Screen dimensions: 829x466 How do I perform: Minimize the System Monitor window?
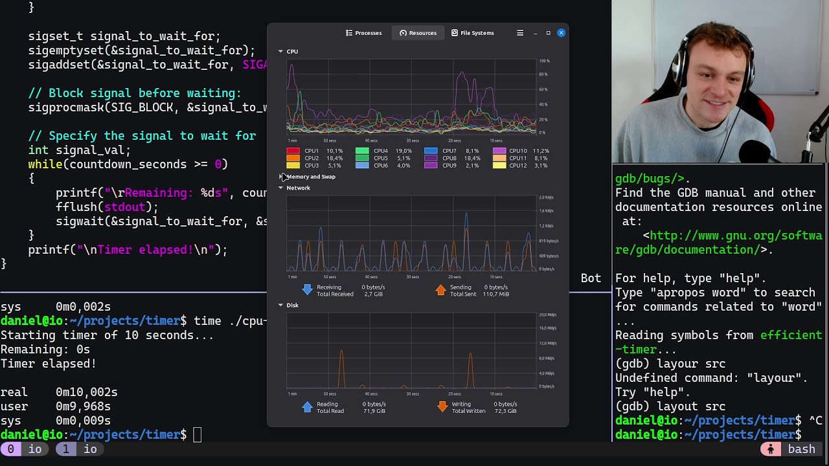click(535, 33)
